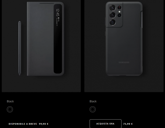
Task: Click the Black label under the right product
Action: tap(93, 101)
